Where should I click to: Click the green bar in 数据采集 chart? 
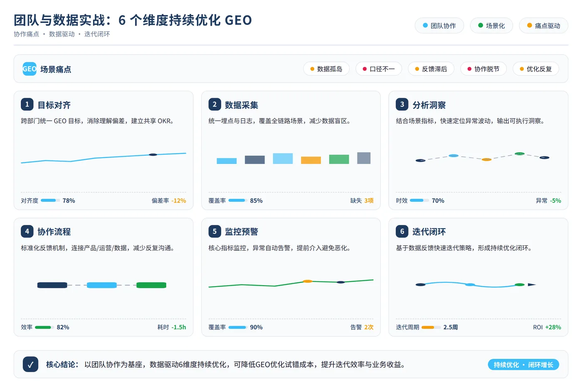339,159
